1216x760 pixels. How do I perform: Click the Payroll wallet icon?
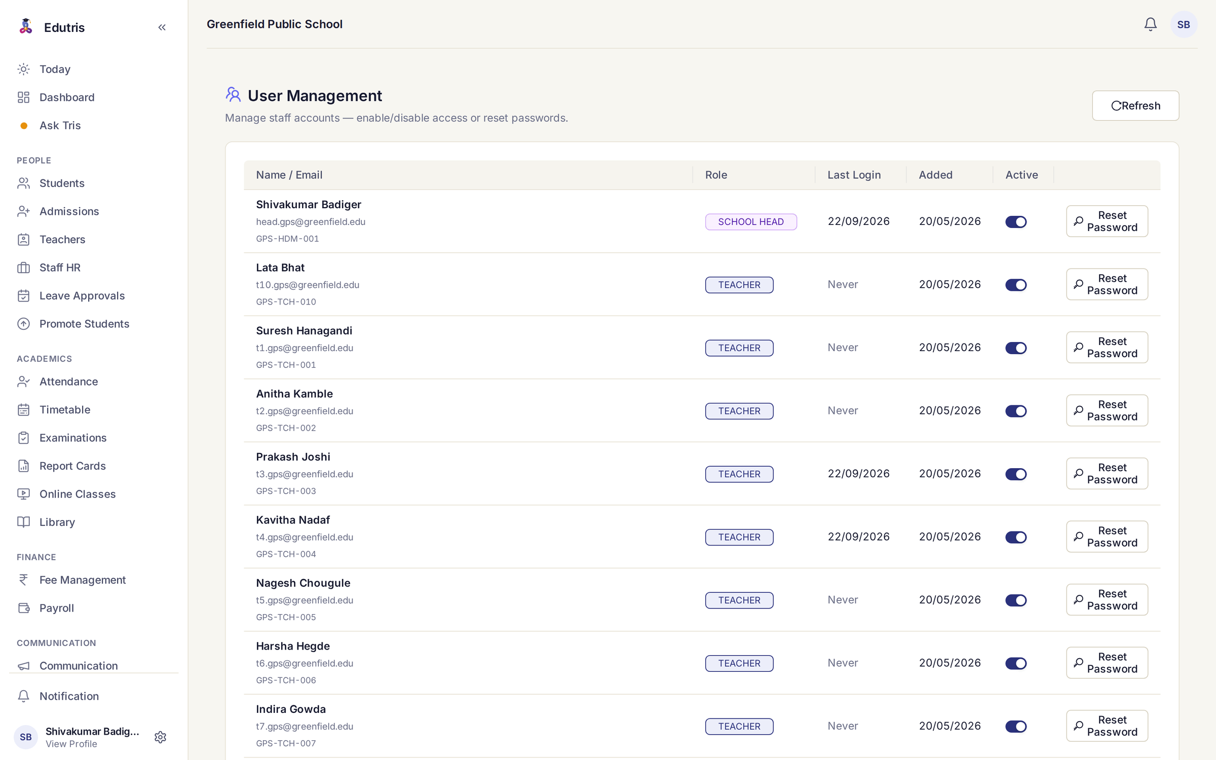(24, 608)
